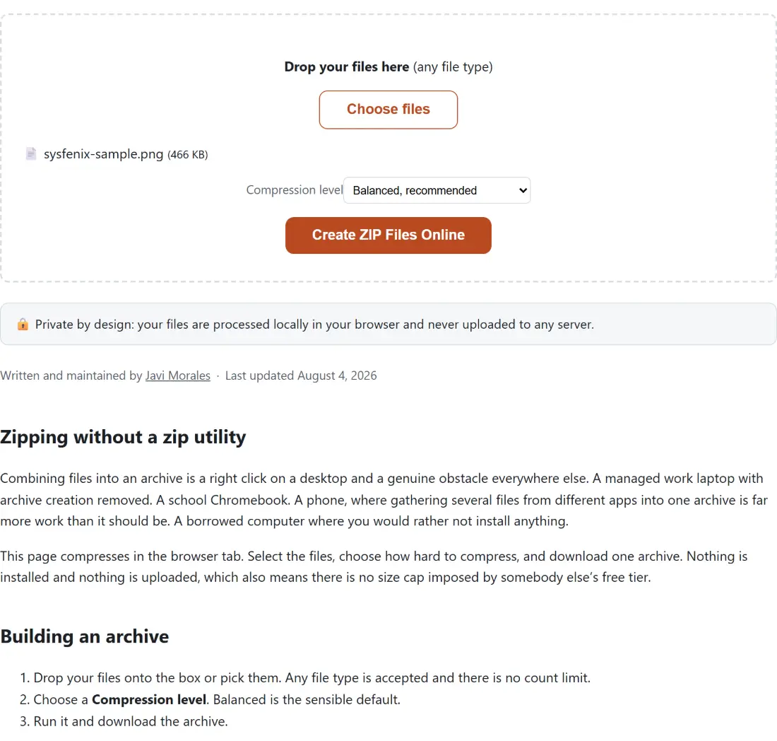Click the Zipping without a zip utility heading

tap(123, 437)
